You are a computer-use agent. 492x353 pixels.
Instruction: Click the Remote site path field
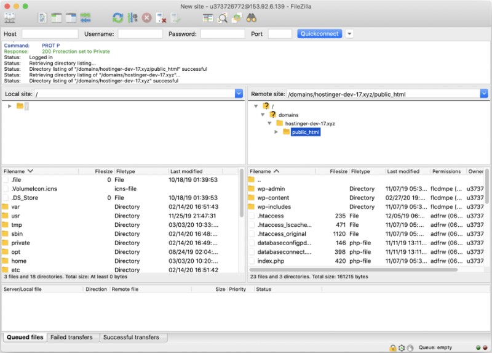[x=383, y=94]
